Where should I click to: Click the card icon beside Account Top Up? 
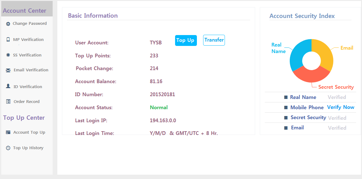click(8, 132)
